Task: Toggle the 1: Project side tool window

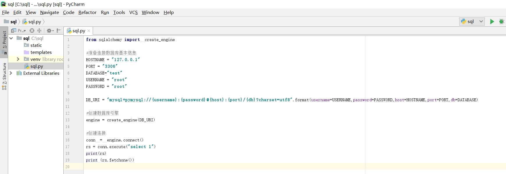Action: [x=4, y=39]
